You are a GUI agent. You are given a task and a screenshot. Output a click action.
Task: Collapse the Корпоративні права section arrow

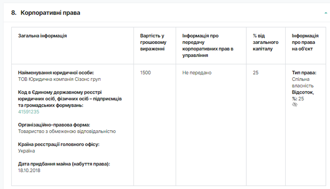[326, 13]
